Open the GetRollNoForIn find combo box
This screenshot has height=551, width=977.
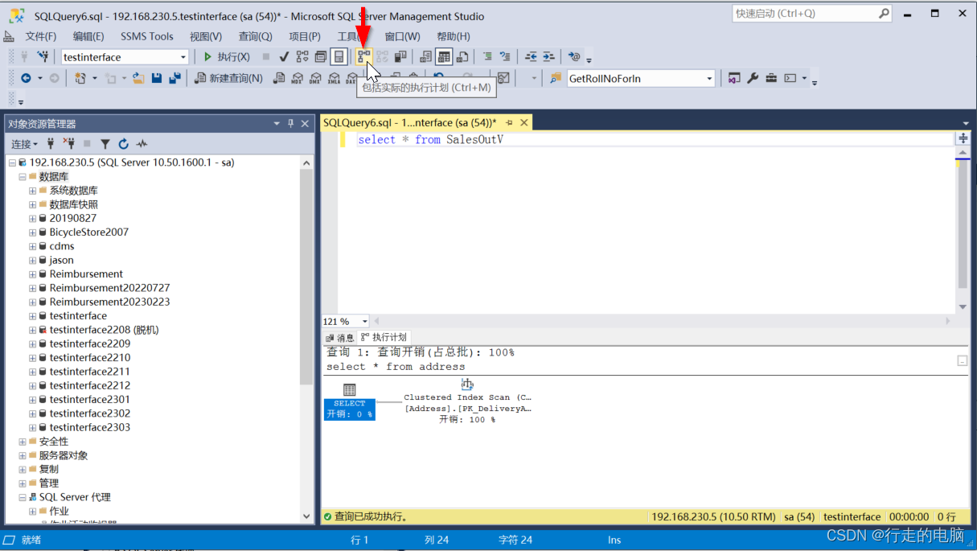[641, 78]
